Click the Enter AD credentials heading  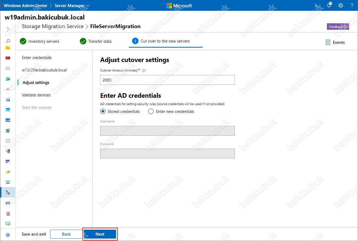(131, 96)
